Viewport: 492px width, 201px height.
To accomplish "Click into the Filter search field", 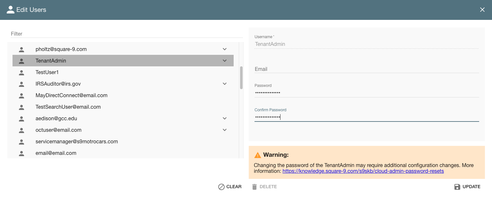I will tap(125, 34).
